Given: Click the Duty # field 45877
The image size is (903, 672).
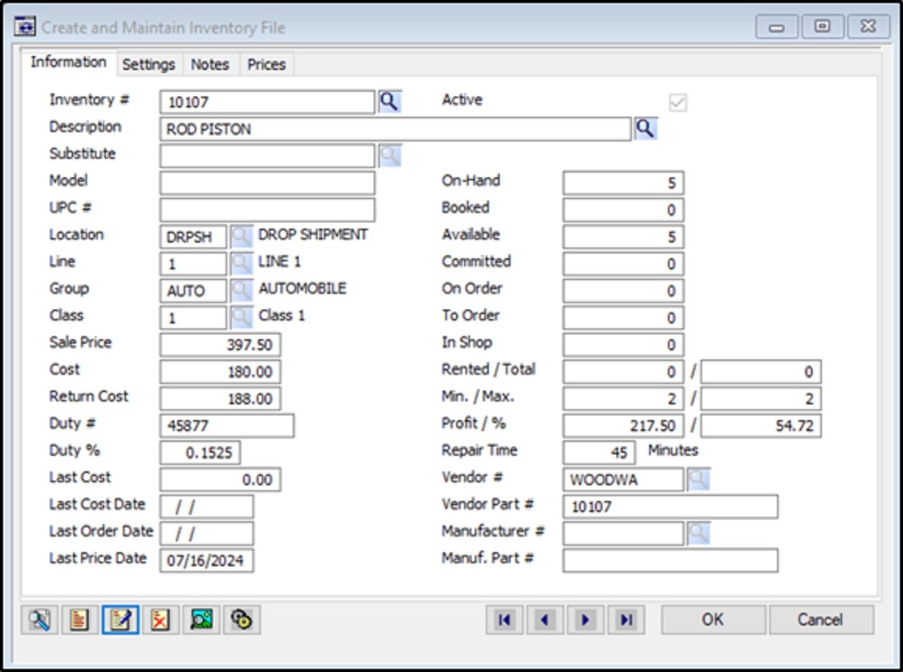Looking at the screenshot, I should pyautogui.click(x=227, y=425).
